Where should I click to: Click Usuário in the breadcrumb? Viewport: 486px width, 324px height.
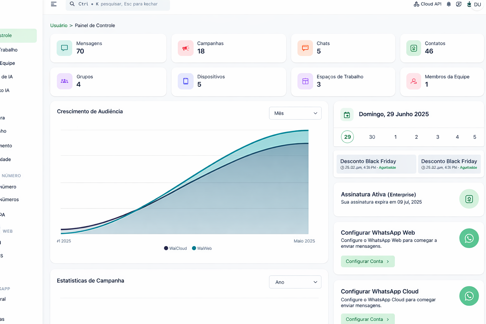pos(59,25)
